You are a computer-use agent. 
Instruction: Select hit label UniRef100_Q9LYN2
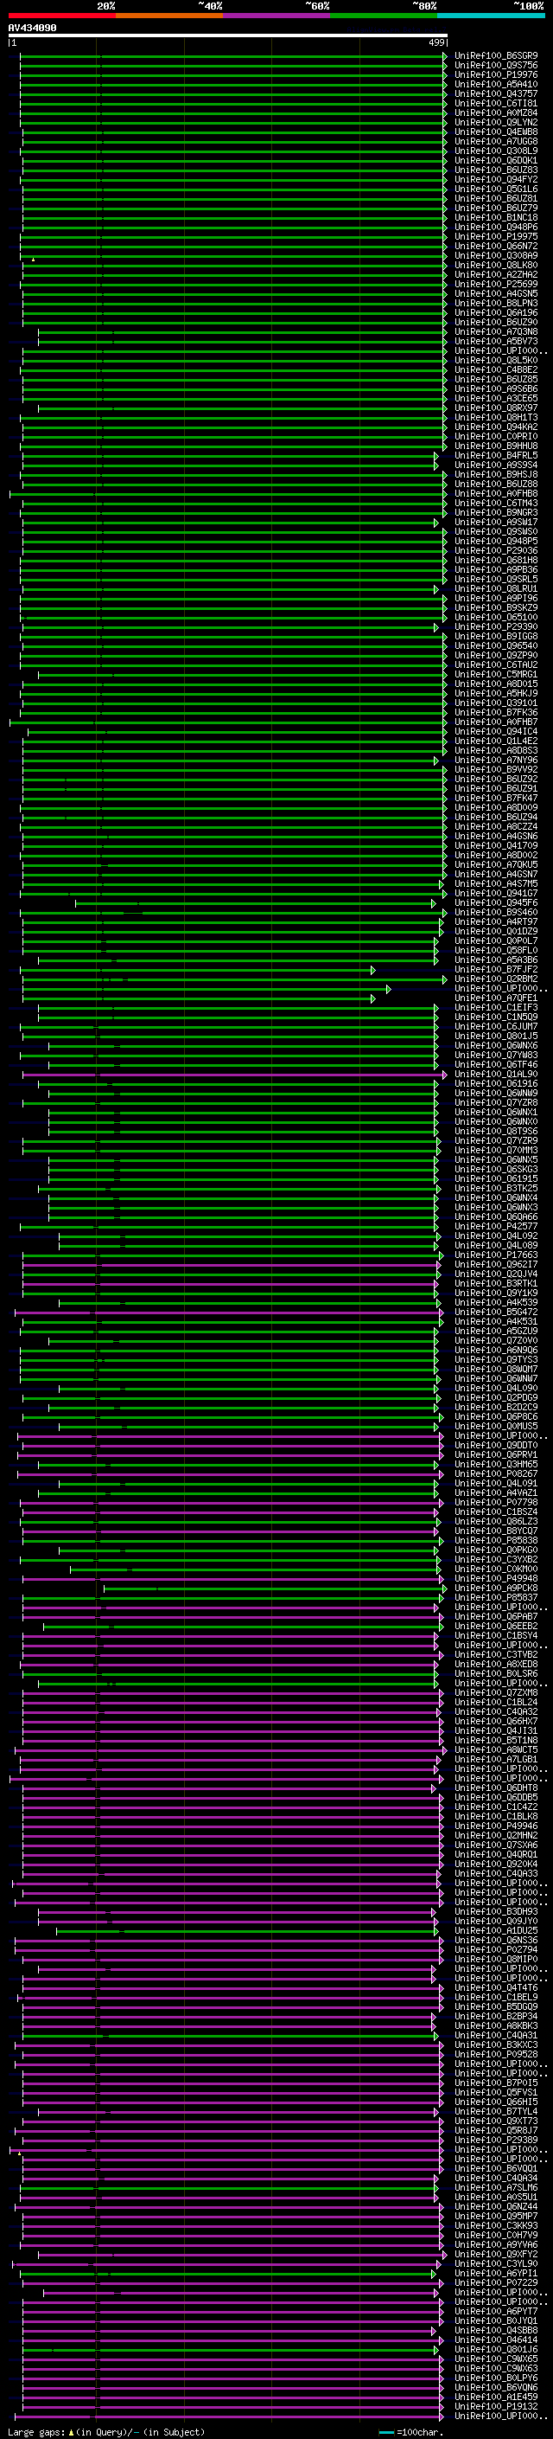point(496,122)
